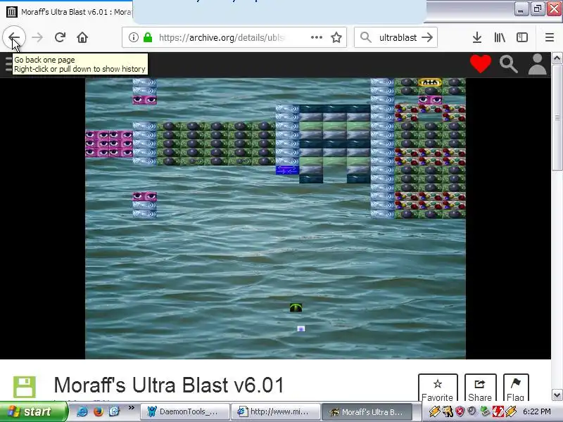This screenshot has width=563, height=422.
Task: Click the Share button
Action: click(x=480, y=388)
